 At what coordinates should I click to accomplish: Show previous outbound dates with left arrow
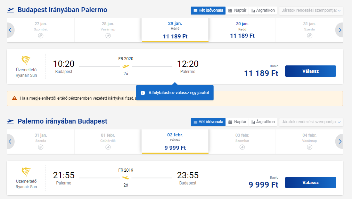pyautogui.click(x=10, y=30)
